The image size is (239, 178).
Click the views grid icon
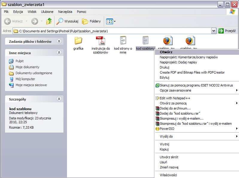(109, 22)
